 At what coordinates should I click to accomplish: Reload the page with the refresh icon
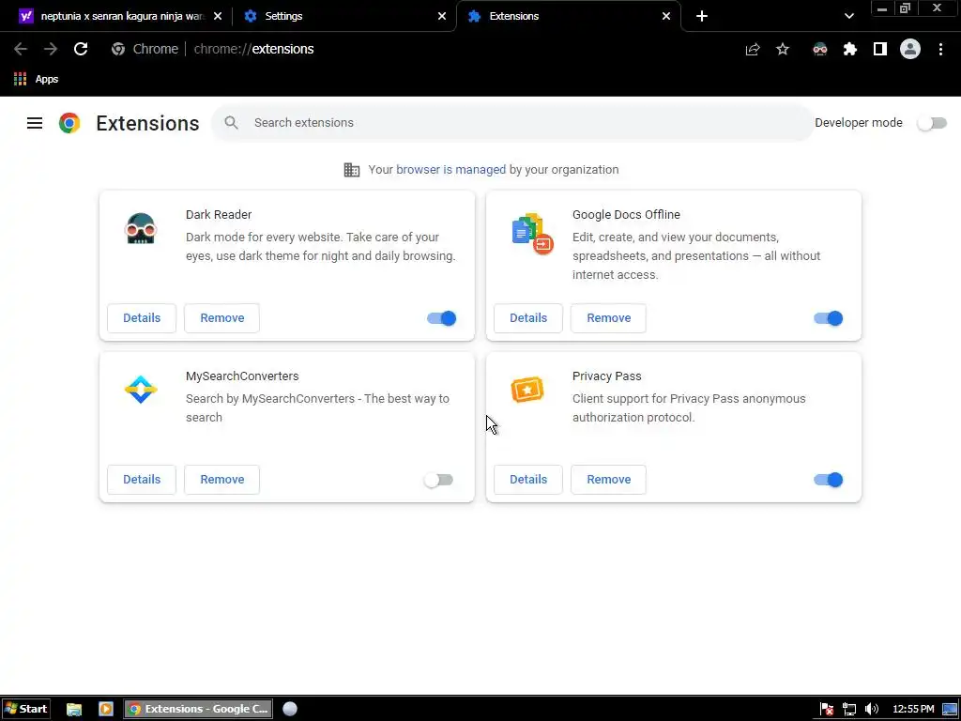[81, 49]
